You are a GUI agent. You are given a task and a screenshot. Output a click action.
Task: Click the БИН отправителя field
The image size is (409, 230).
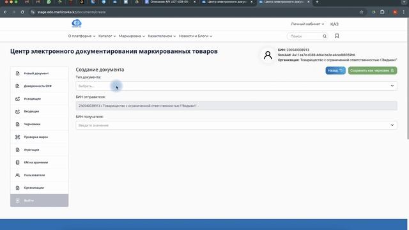pyautogui.click(x=236, y=105)
